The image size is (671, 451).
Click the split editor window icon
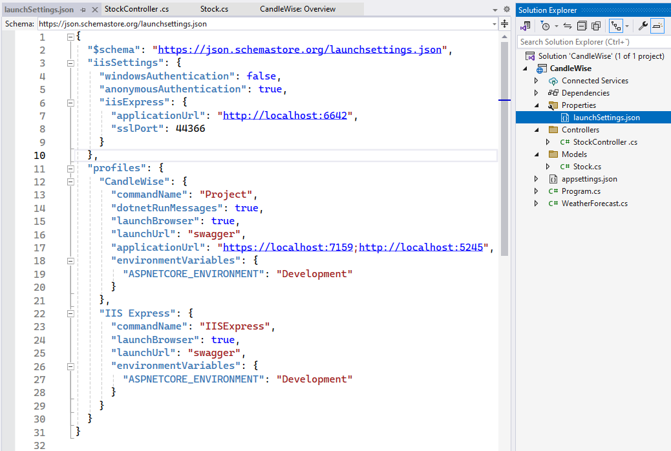pos(504,24)
